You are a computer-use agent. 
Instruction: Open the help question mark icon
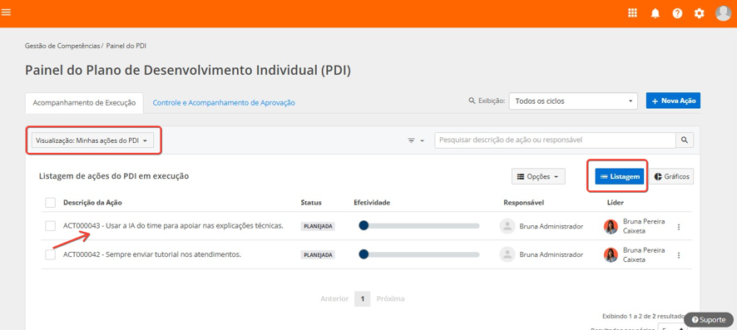point(677,13)
